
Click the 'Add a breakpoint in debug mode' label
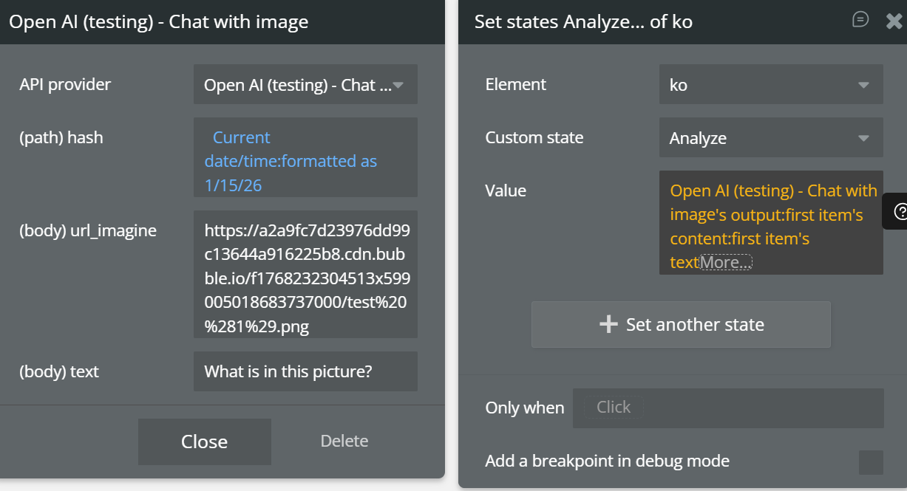click(607, 461)
